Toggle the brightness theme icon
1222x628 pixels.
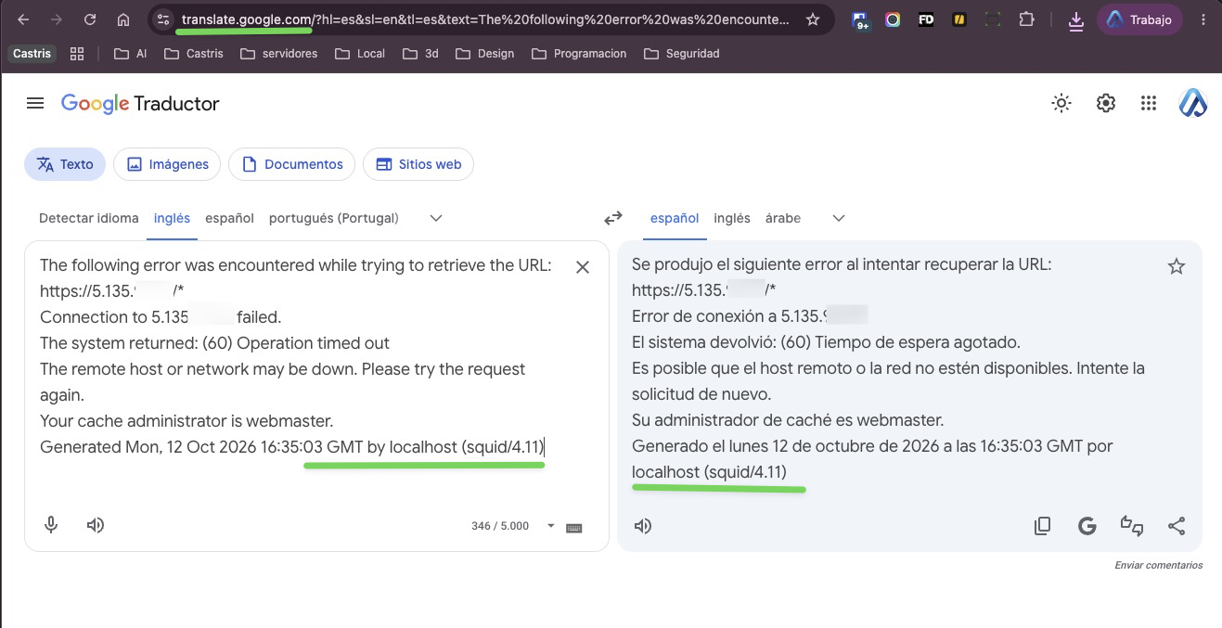(1061, 104)
